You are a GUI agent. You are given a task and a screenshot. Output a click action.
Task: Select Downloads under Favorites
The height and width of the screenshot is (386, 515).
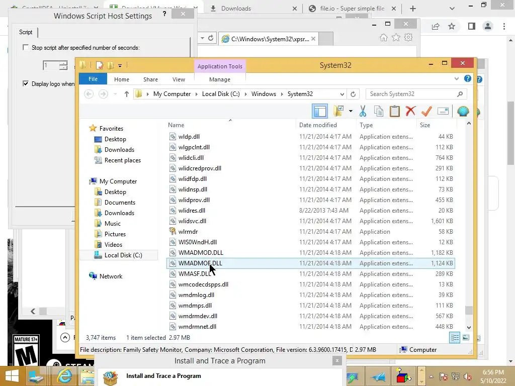pos(119,150)
